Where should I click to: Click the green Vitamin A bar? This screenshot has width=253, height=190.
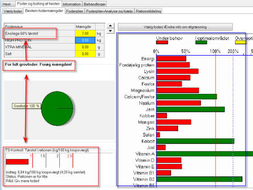coord(205,154)
